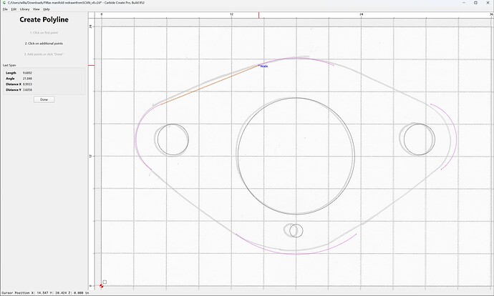
Task: Click the Length value in Last Span
Action: tap(27, 73)
